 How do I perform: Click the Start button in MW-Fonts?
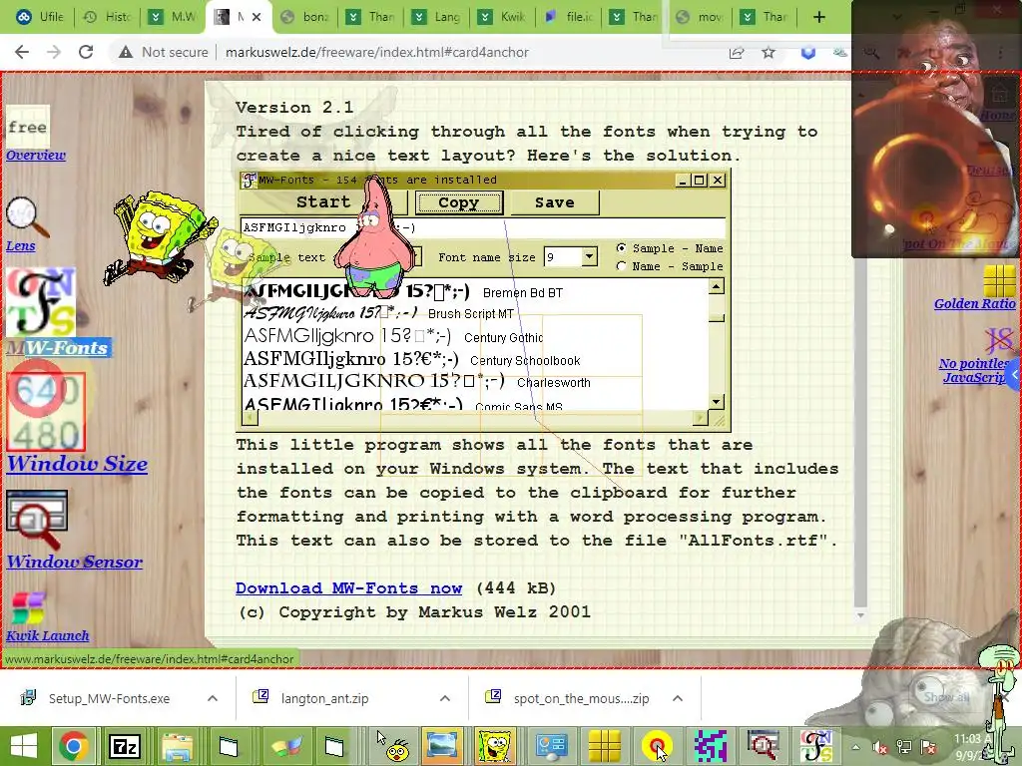point(324,201)
